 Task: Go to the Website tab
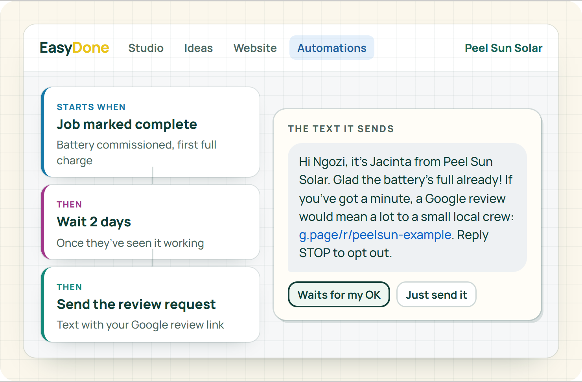pos(255,48)
